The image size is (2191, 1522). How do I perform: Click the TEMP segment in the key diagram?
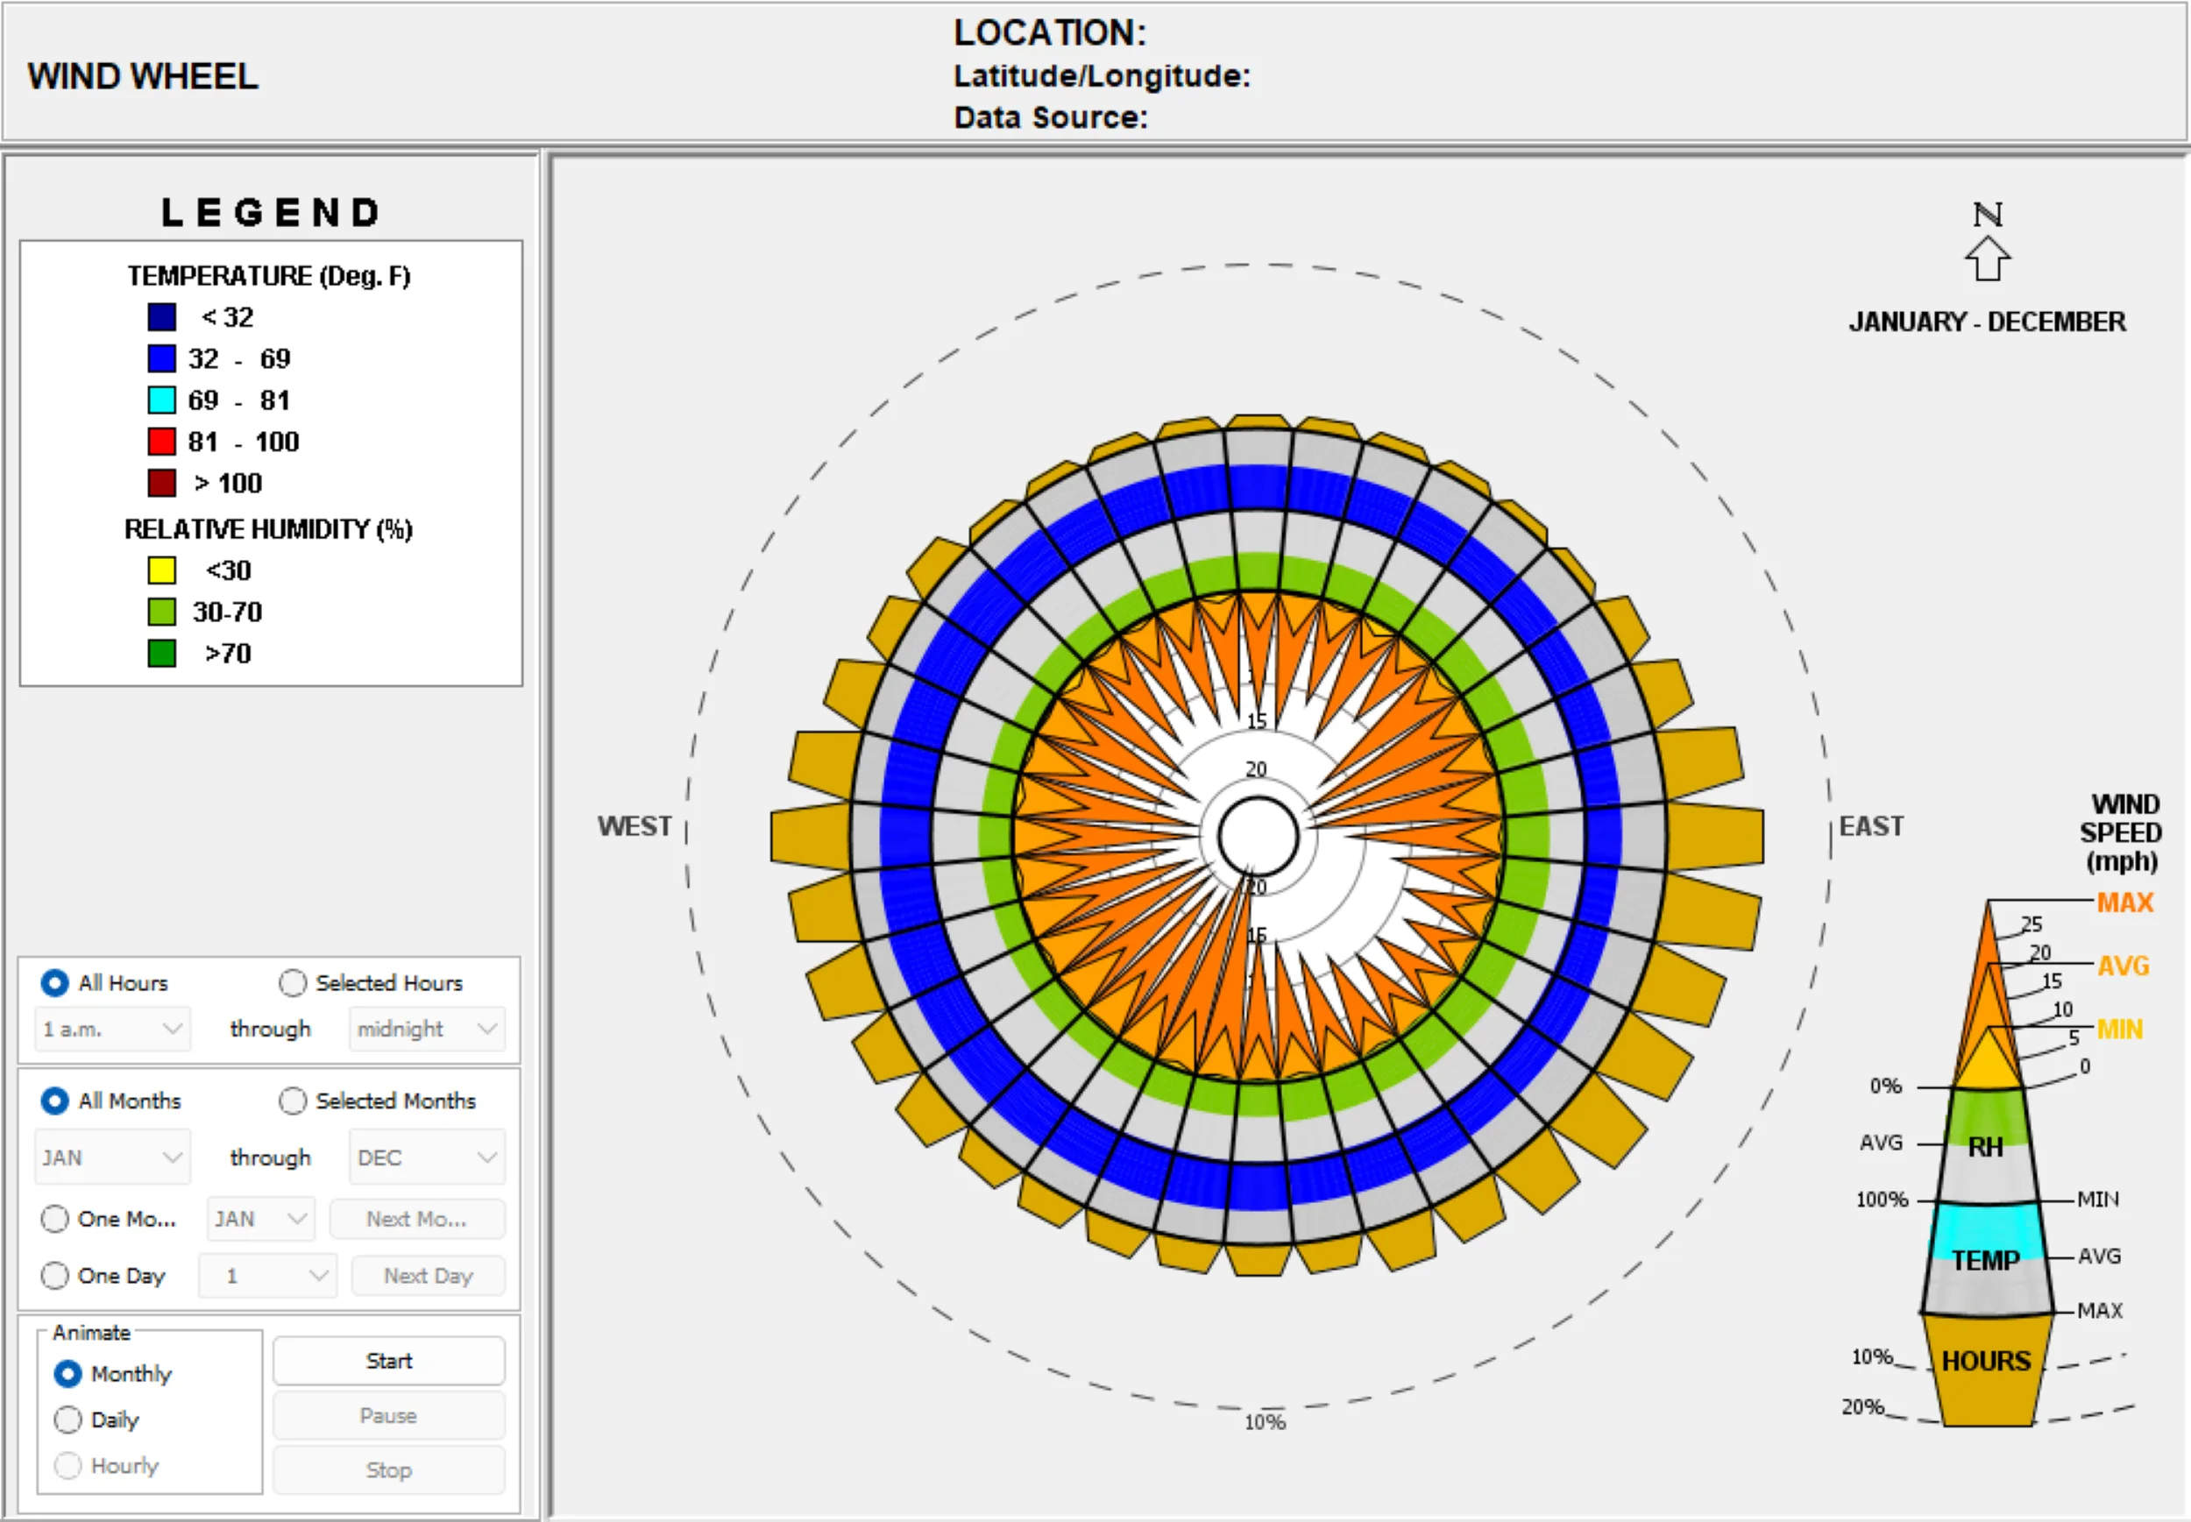pyautogui.click(x=1986, y=1258)
